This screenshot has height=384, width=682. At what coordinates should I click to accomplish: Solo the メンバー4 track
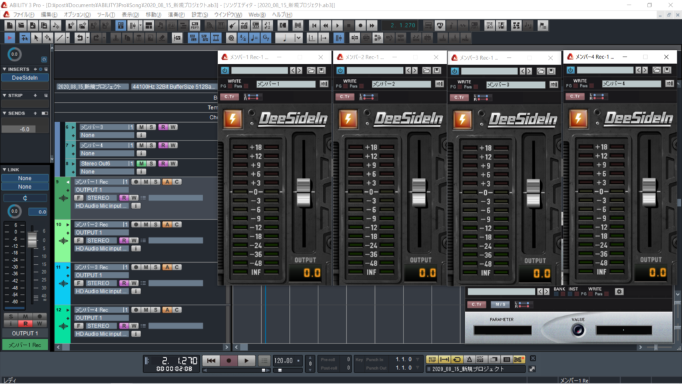[x=151, y=145]
